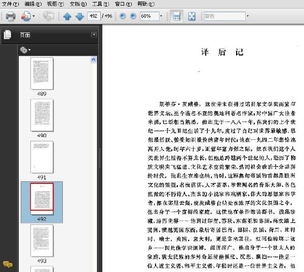Open the search options dropdown arrow
Screen dimensions: 304x272
[248, 16]
